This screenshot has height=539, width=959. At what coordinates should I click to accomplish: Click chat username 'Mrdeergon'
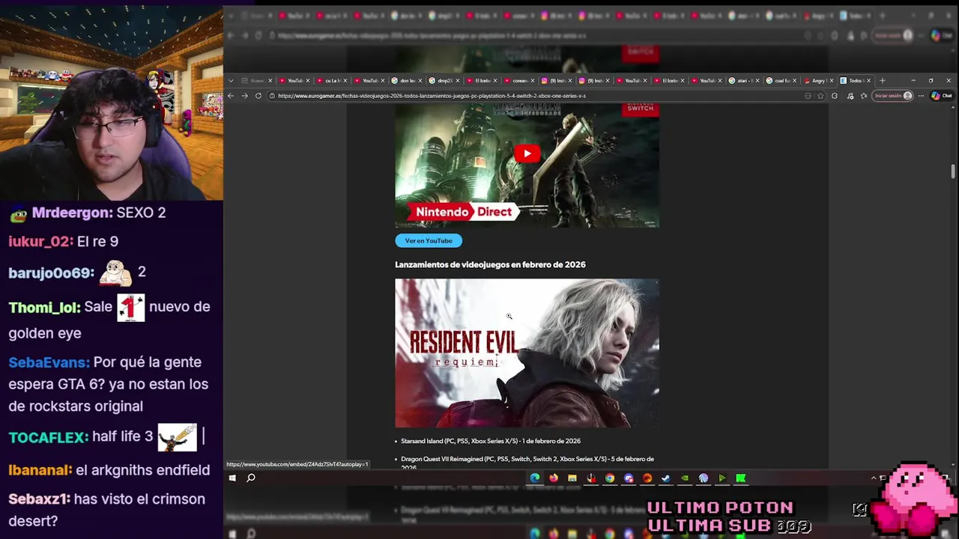pyautogui.click(x=72, y=213)
